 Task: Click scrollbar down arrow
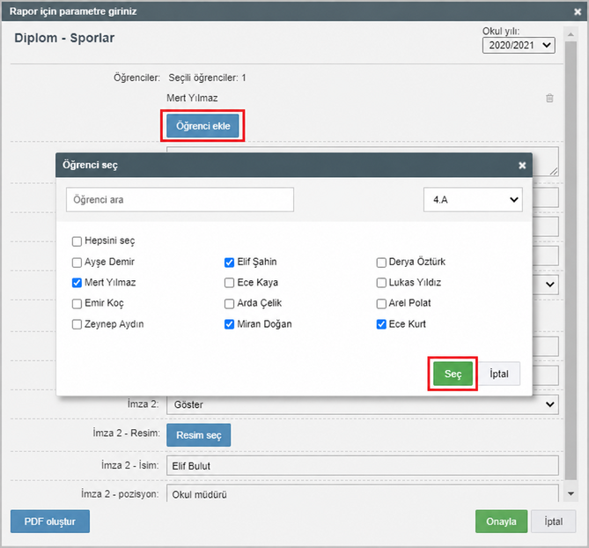[x=571, y=494]
